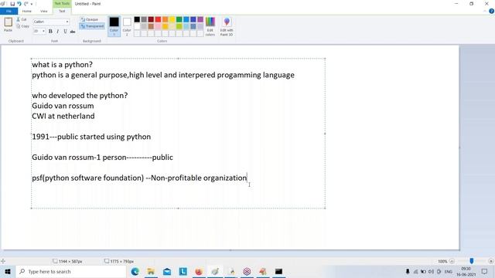Switch to the View ribbon tab
The height and width of the screenshot is (278, 495).
click(x=43, y=11)
